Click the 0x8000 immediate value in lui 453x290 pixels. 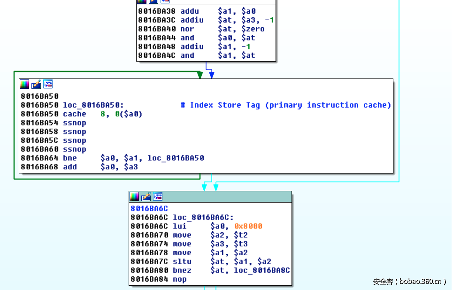click(248, 226)
